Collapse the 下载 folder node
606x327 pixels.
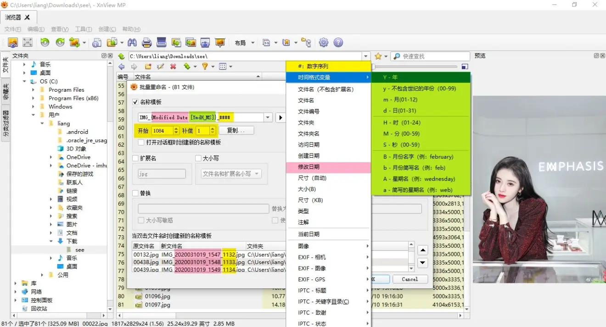pos(51,241)
